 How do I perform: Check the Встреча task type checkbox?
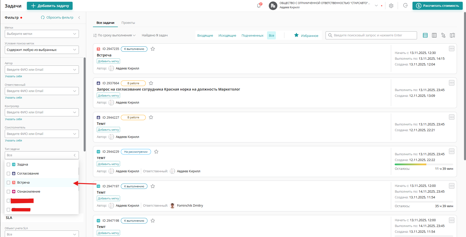click(x=8, y=183)
